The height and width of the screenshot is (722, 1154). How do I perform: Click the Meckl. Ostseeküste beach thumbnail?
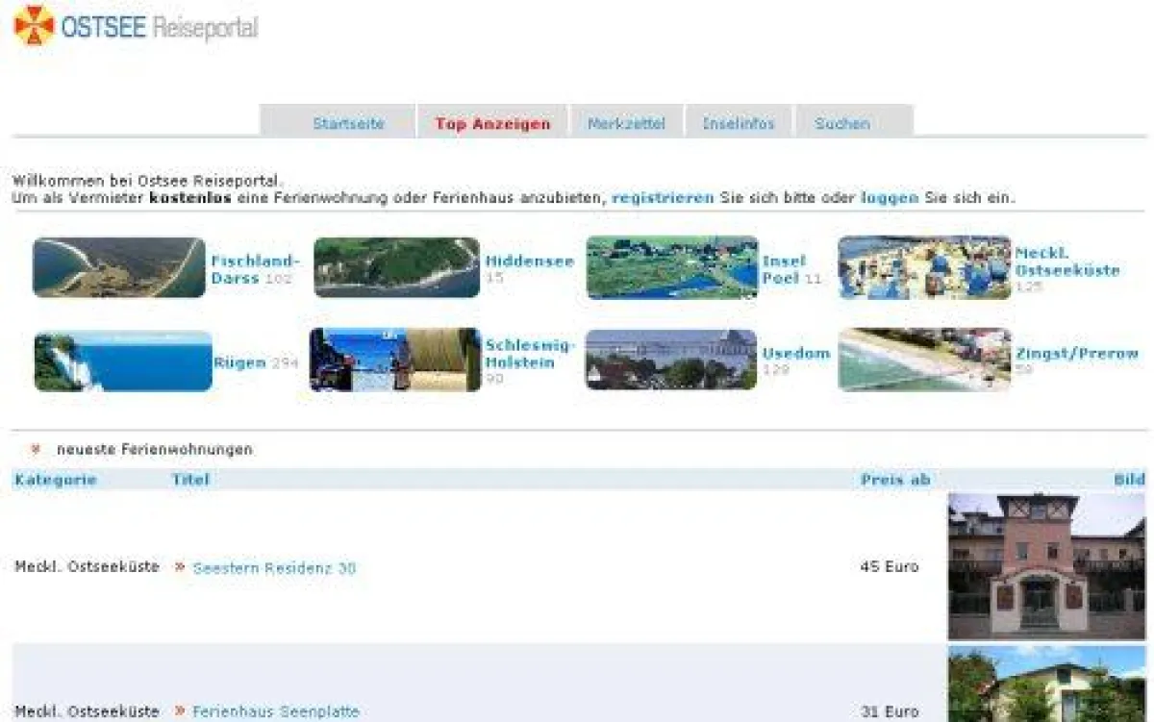924,267
